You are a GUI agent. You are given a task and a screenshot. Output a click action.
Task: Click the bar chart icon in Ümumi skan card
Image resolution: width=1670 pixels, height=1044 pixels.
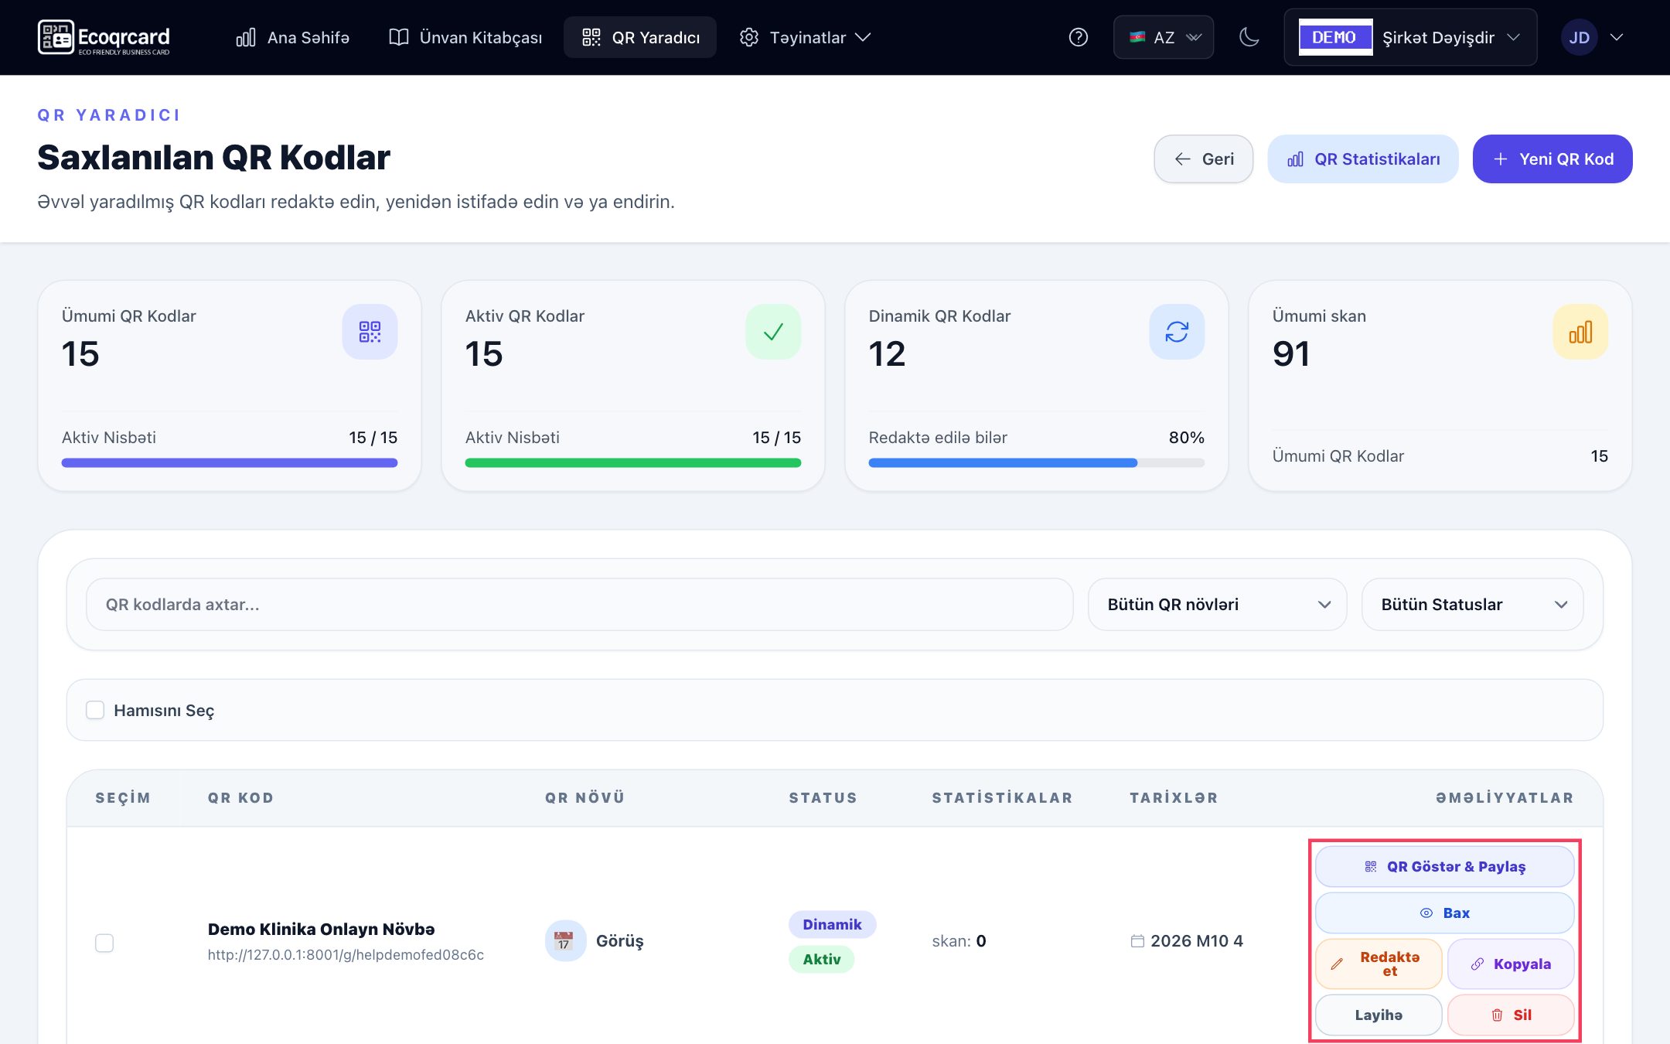point(1580,332)
